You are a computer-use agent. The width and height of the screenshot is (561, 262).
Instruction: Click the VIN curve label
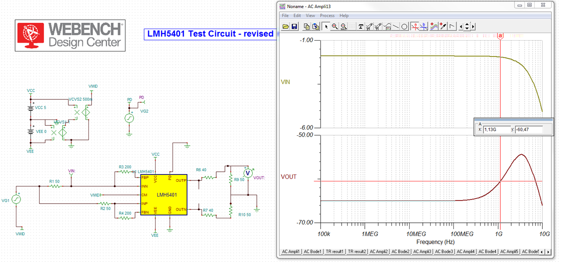[x=286, y=82]
